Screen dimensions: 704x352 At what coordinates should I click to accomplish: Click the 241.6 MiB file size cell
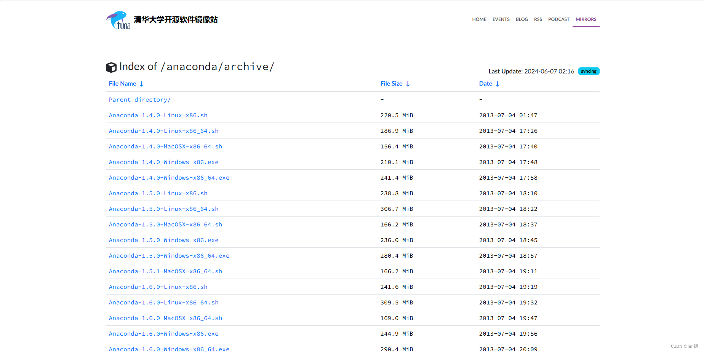click(x=397, y=287)
